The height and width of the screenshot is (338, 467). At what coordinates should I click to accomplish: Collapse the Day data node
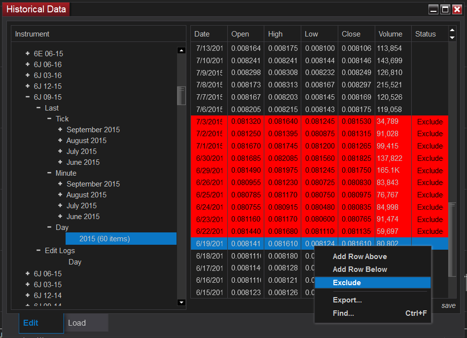(x=49, y=227)
